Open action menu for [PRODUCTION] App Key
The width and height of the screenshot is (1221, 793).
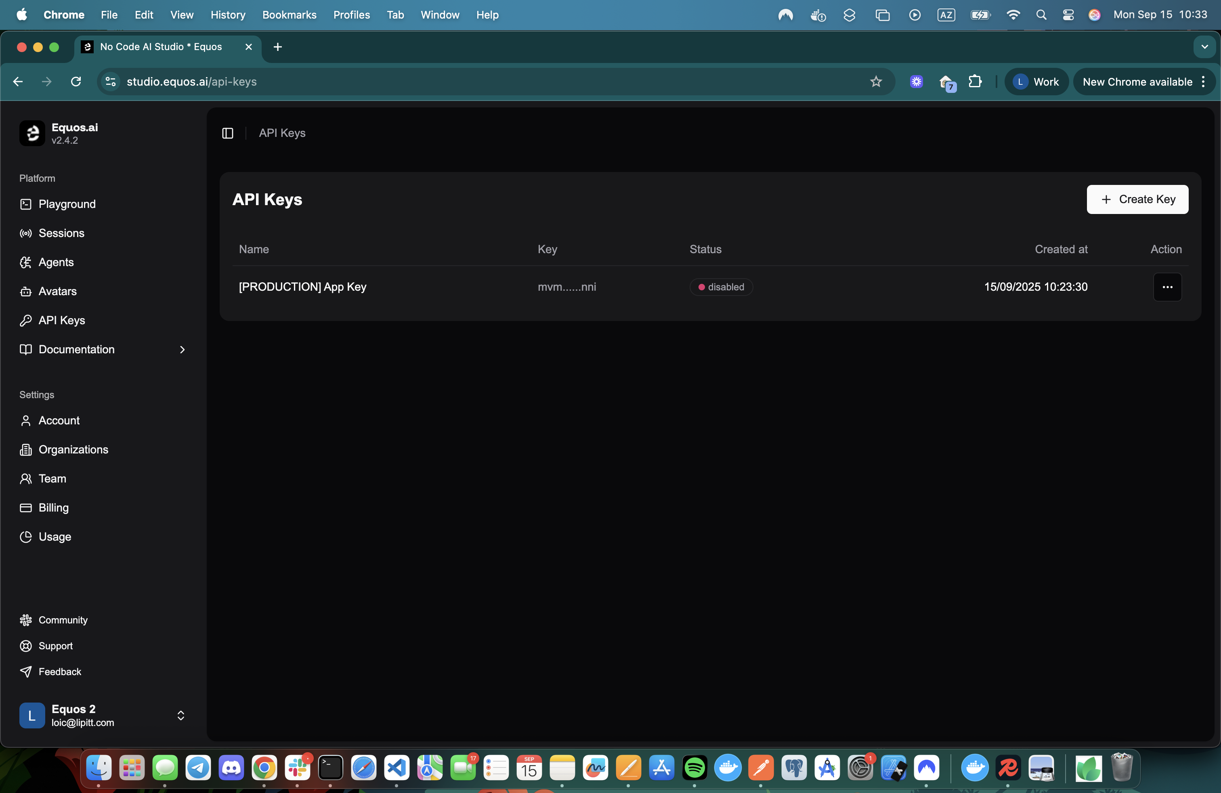tap(1167, 287)
